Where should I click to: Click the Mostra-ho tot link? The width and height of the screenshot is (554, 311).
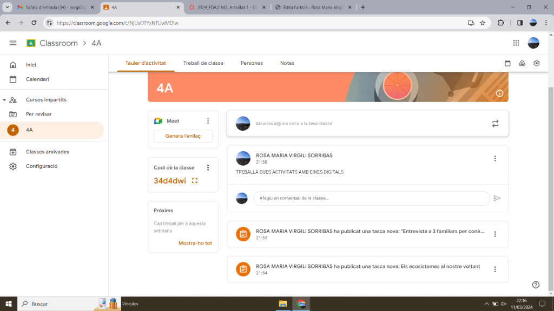(195, 243)
